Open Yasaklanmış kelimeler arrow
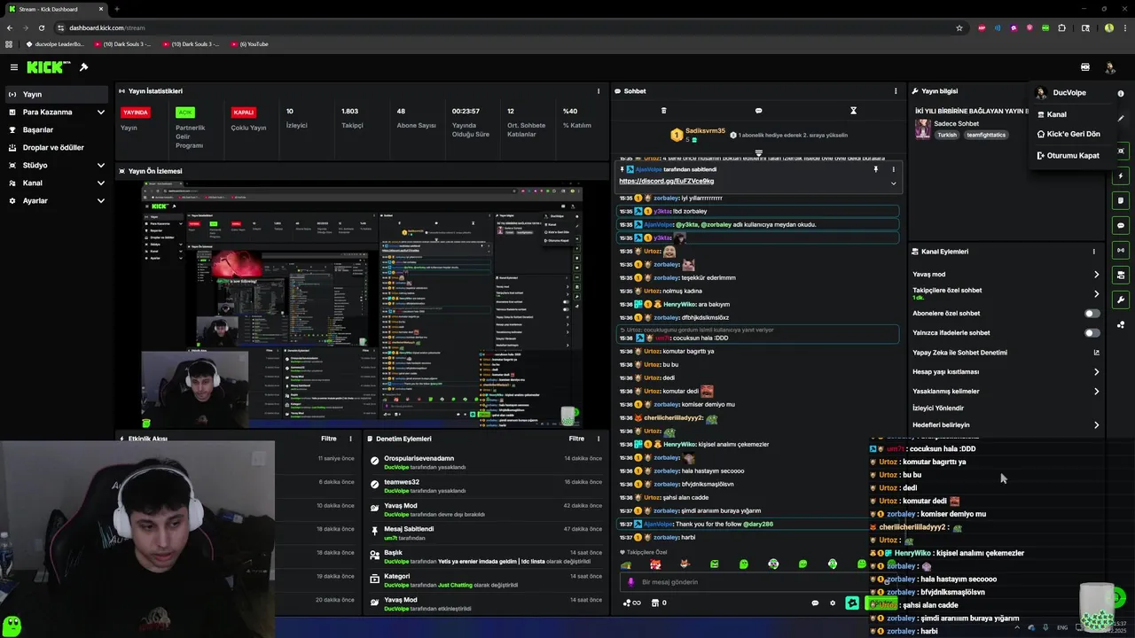Screen dimensions: 1135x638 coord(1096,392)
